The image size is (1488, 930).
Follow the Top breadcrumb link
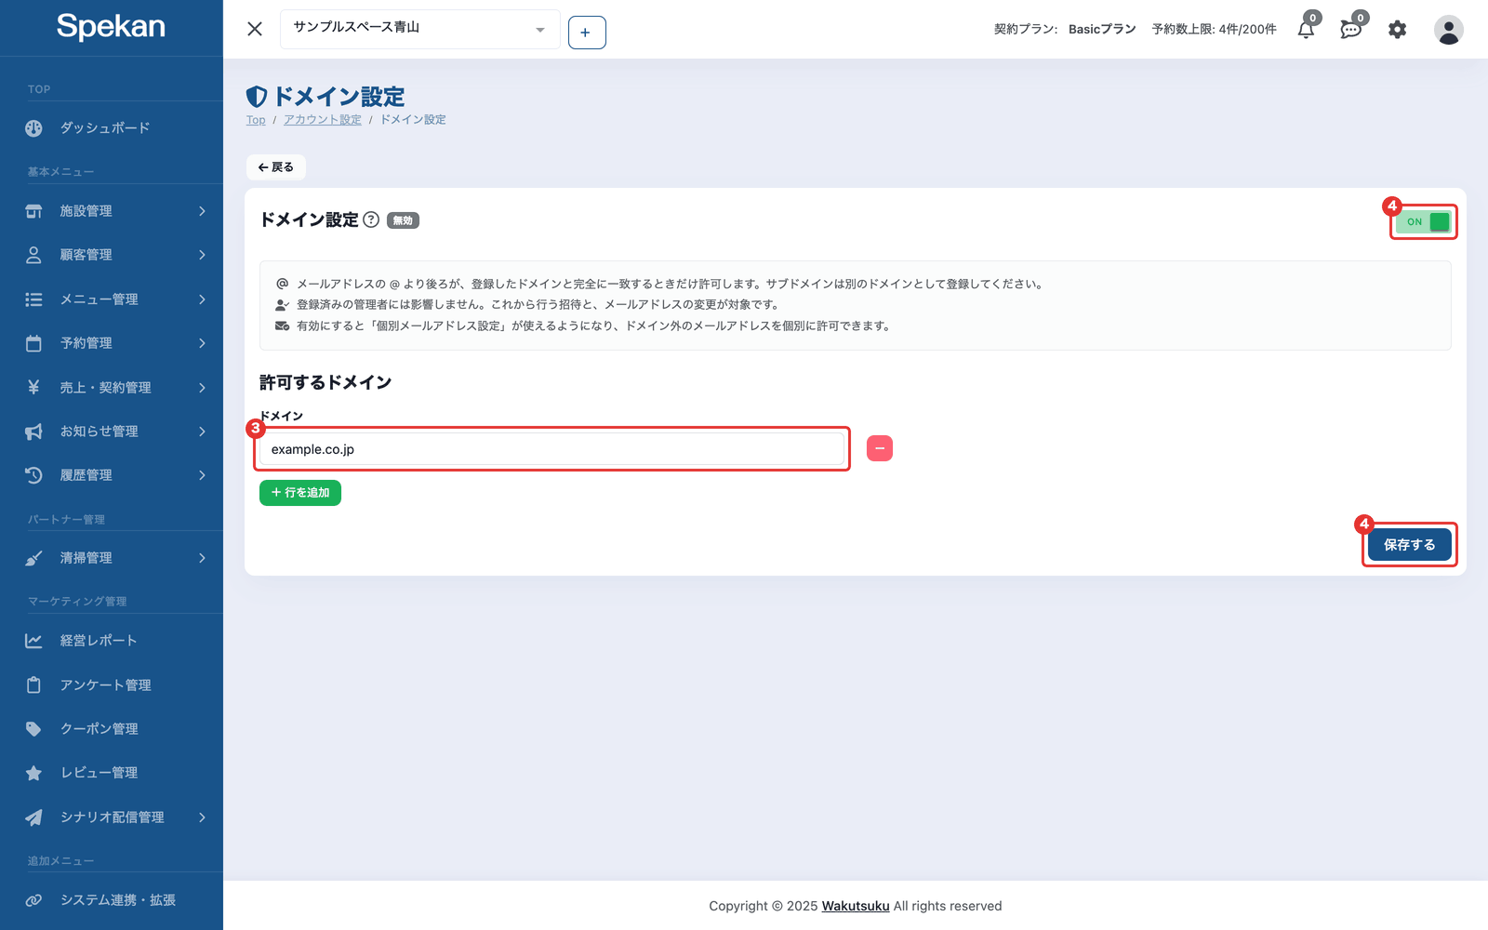coord(256,120)
